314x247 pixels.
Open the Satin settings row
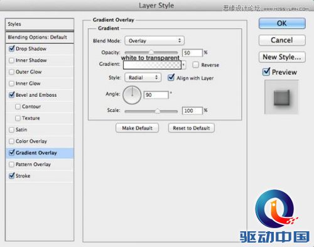coord(40,130)
